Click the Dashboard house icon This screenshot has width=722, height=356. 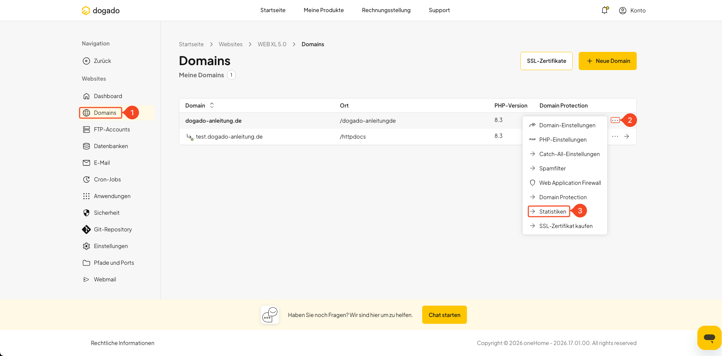click(x=86, y=96)
